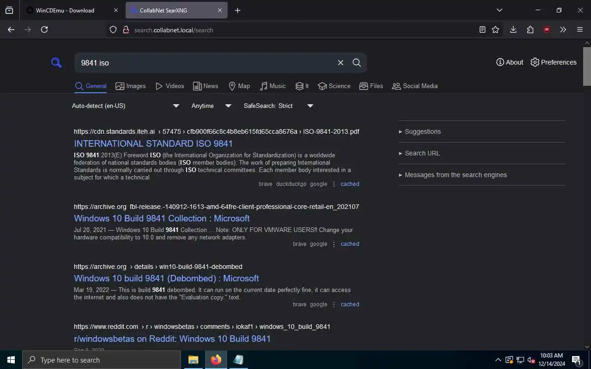Open the taskbar clock and date

tap(551, 360)
